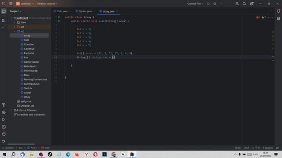Screen dimensions: 282x158
Task: Open more run actions vertical dots
Action: coord(221,4)
